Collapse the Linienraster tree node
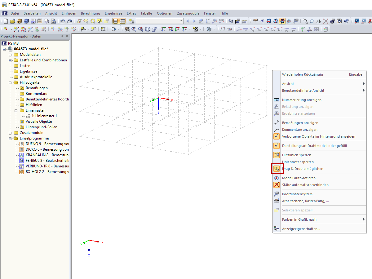The height and width of the screenshot is (279, 372). point(16,110)
